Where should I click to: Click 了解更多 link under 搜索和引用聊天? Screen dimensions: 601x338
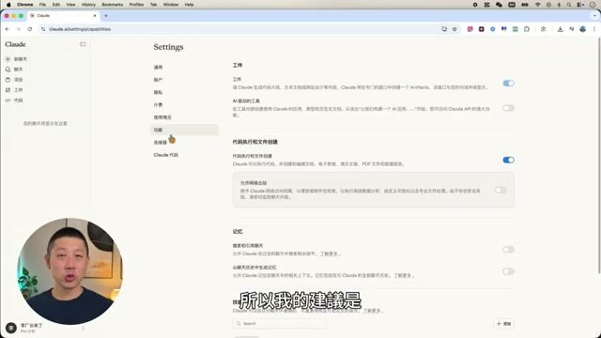pos(329,253)
